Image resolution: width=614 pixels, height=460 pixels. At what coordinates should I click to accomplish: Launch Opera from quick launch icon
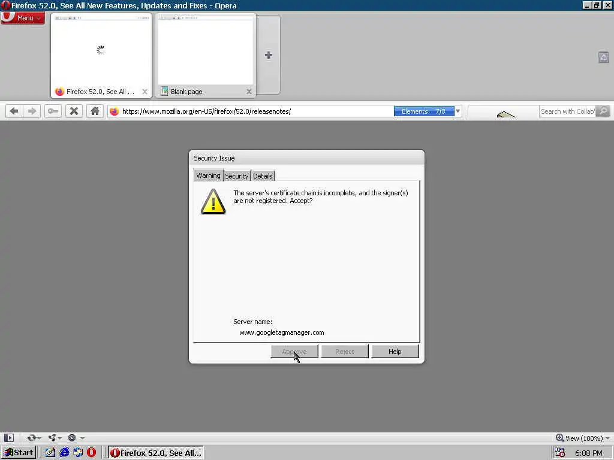91,453
